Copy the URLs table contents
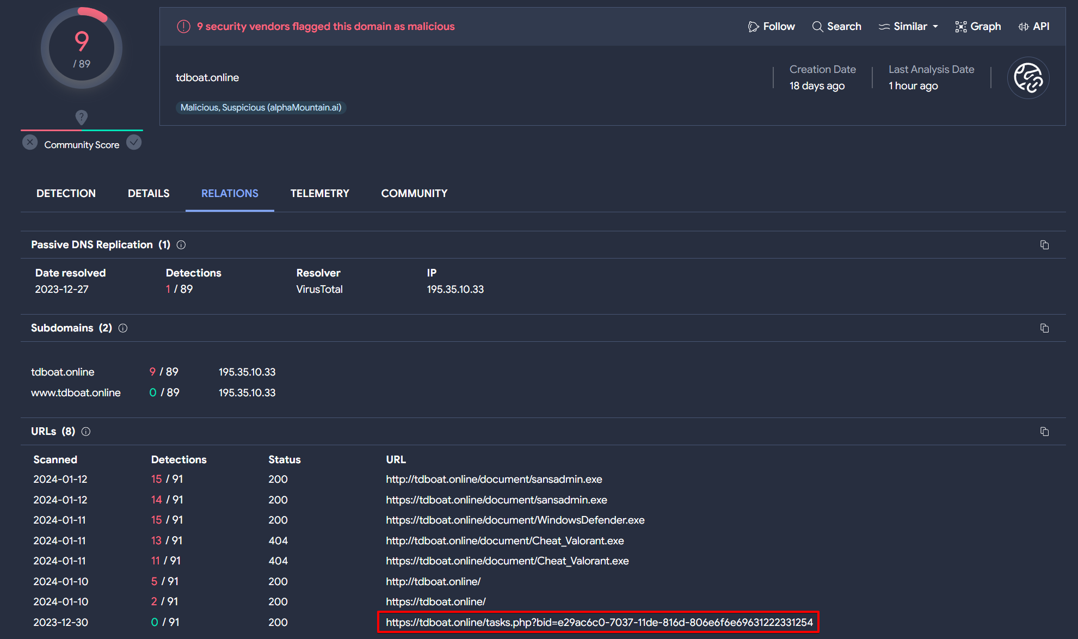The width and height of the screenshot is (1078, 639). point(1044,432)
